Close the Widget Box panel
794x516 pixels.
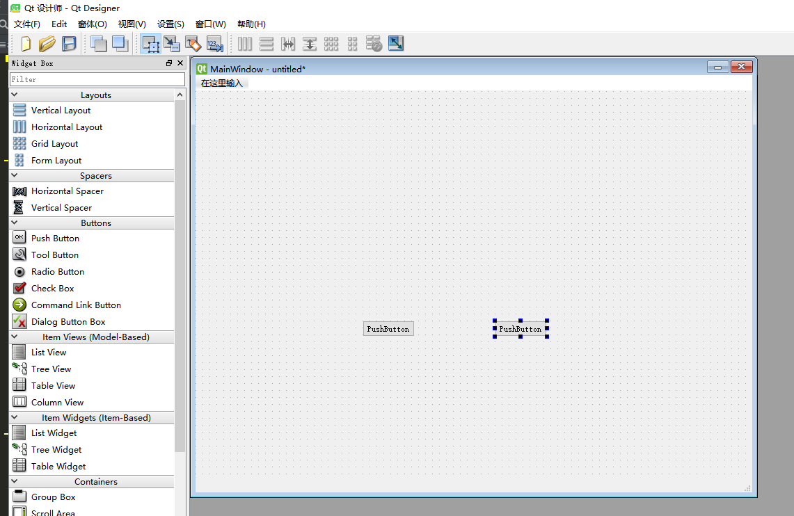(180, 63)
